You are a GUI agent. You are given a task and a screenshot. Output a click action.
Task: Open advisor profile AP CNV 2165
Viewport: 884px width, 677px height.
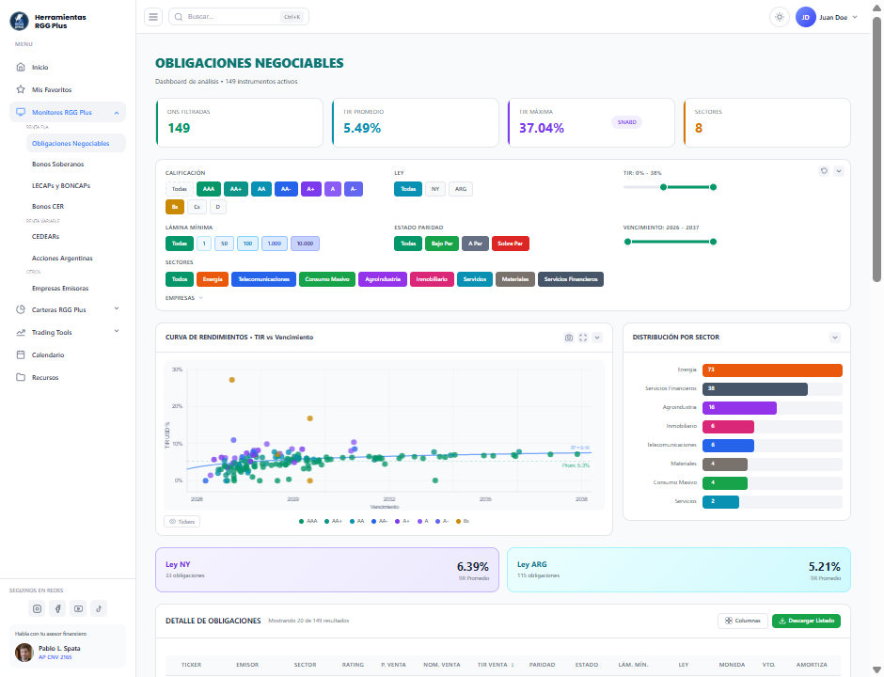coord(55,655)
